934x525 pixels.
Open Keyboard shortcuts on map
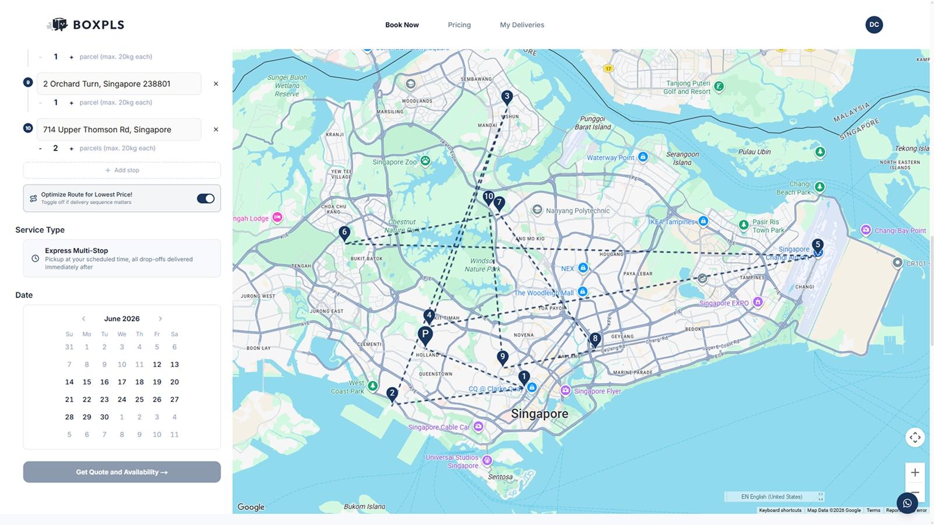[780, 510]
